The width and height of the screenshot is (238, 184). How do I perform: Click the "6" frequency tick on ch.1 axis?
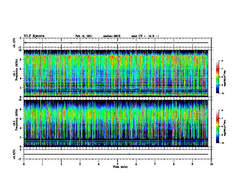click(21, 69)
